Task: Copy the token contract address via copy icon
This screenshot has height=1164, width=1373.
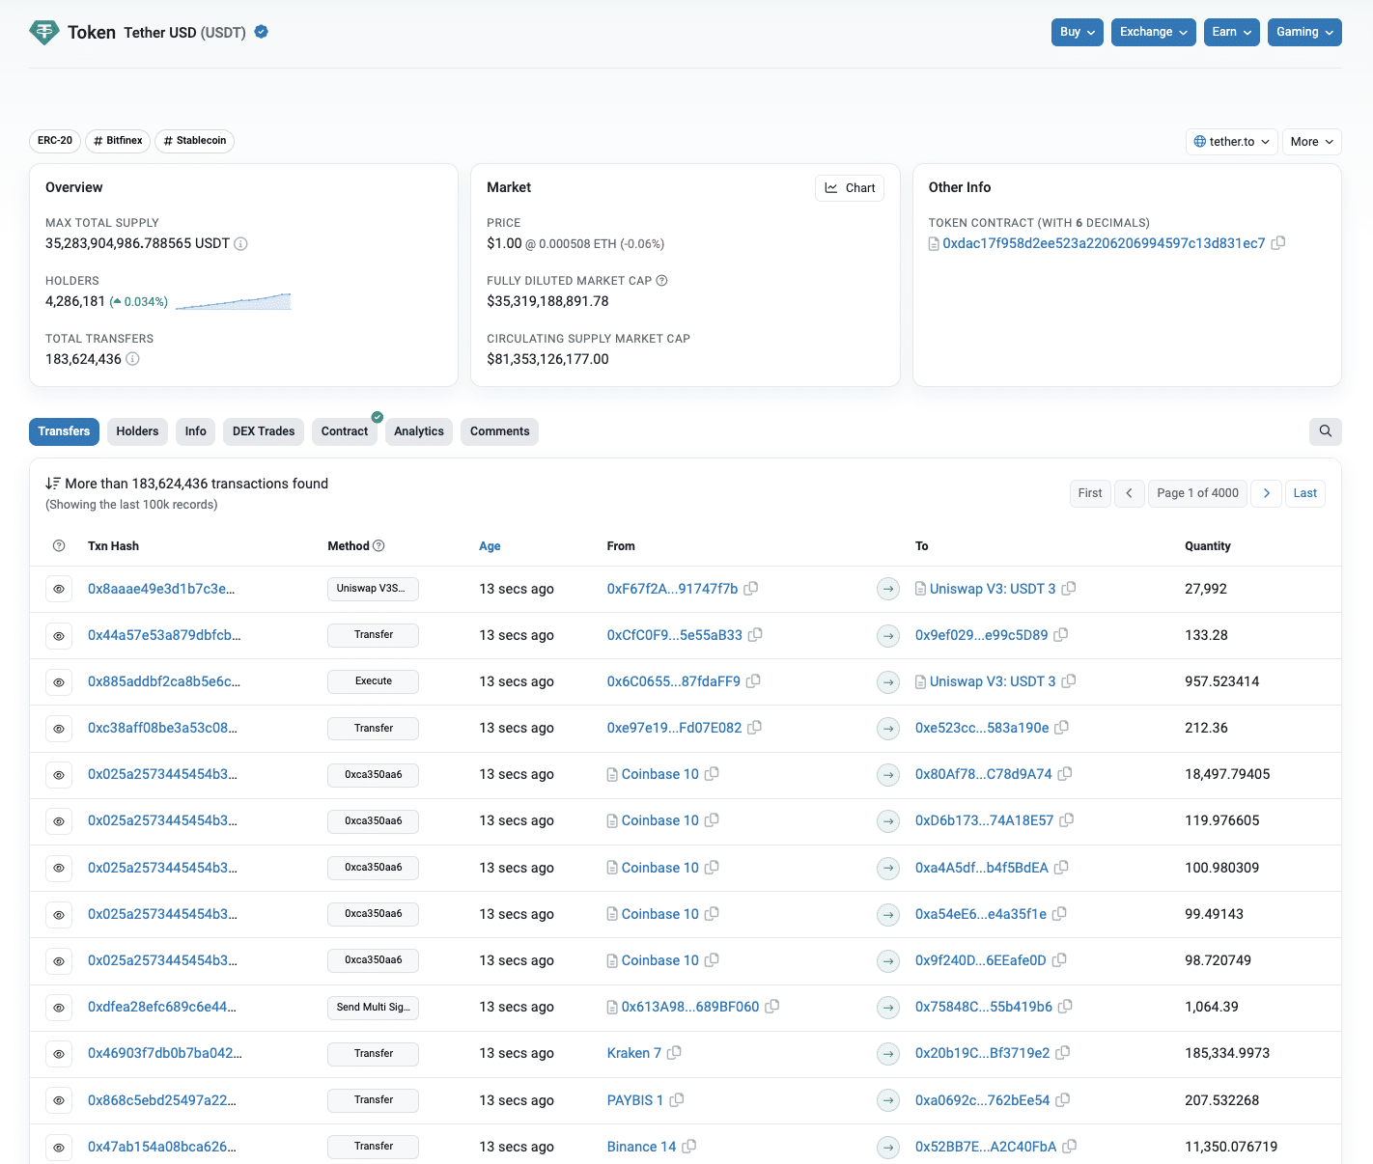Action: tap(1278, 243)
